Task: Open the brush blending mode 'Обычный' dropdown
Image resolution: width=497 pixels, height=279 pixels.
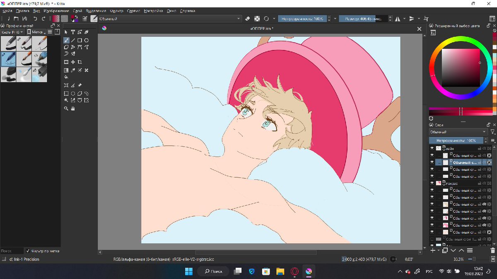Action: (x=169, y=19)
